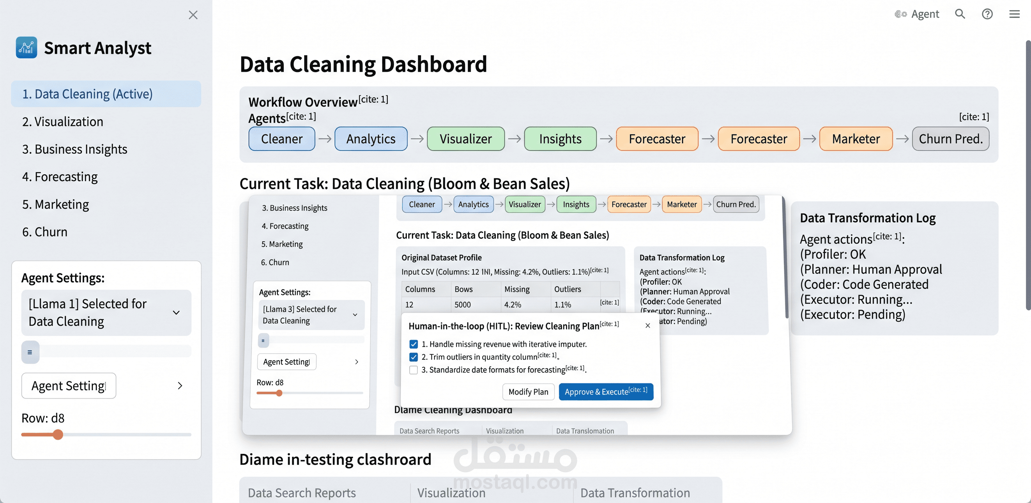Screen dimensions: 1031x503
Task: Enable checkbox for standardize date formats
Action: (x=413, y=370)
